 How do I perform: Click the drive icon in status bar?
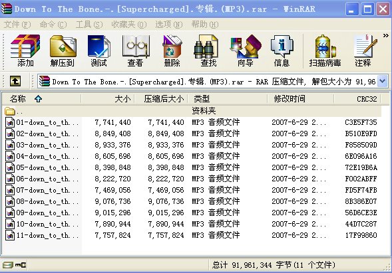[x=8, y=265]
